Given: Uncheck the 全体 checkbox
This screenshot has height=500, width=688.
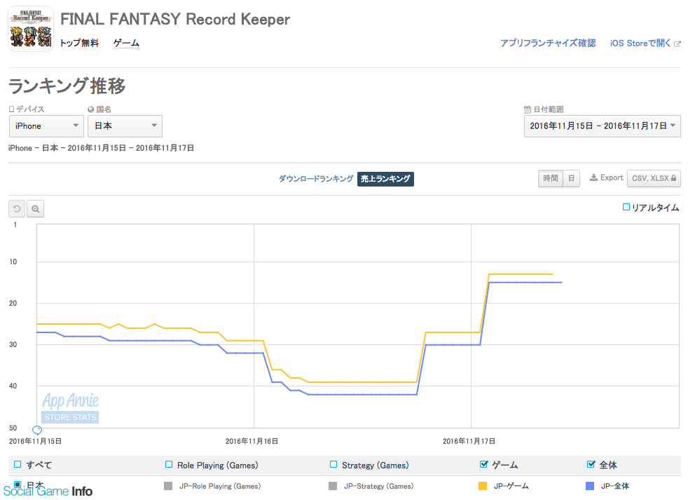Looking at the screenshot, I should (x=591, y=464).
